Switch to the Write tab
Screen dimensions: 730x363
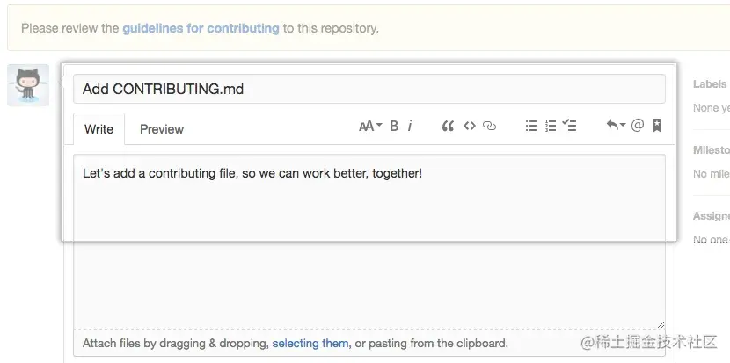99,129
